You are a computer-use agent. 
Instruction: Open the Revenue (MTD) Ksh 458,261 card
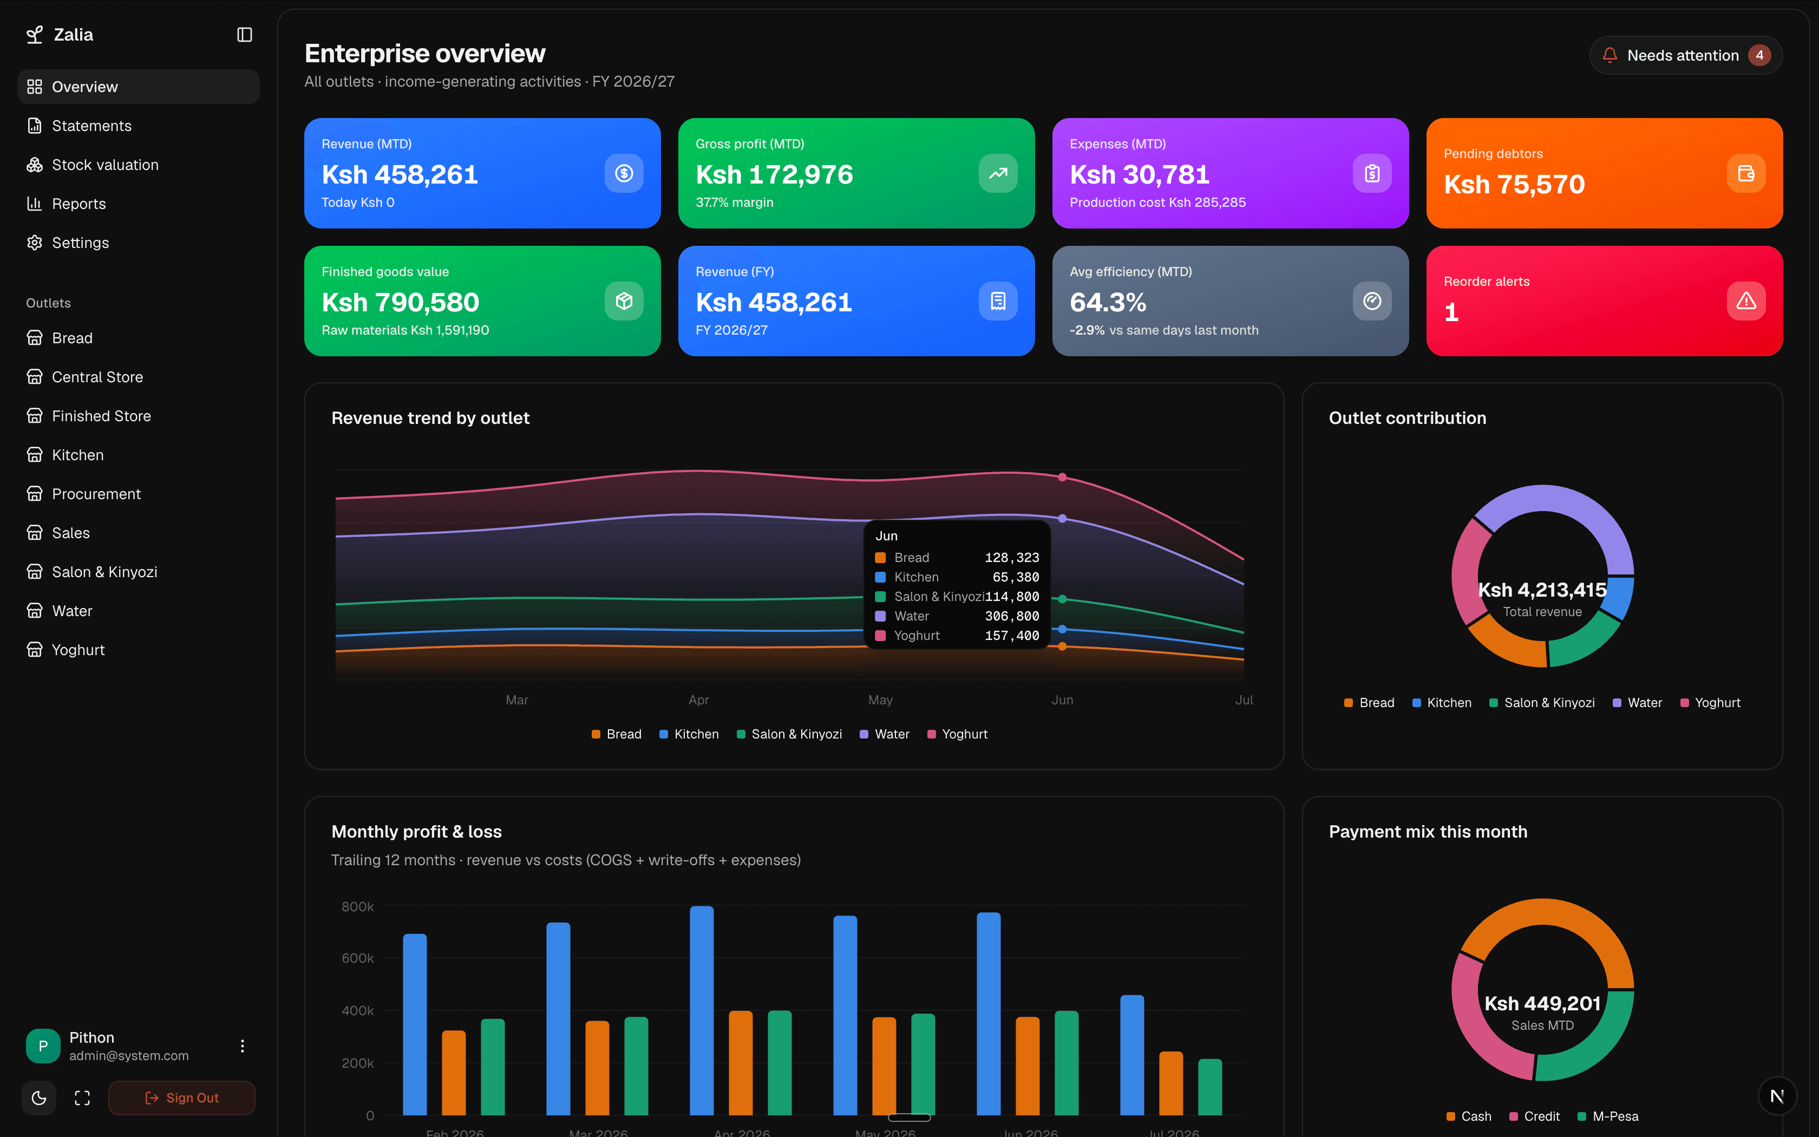[482, 173]
